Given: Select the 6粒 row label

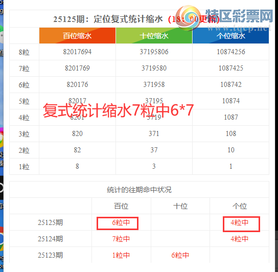Looking at the screenshot, I should (24, 85).
